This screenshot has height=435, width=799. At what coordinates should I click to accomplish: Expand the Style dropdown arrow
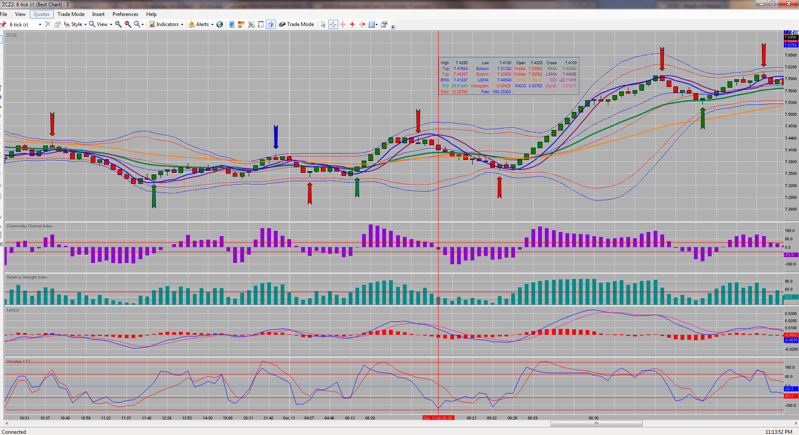point(85,25)
